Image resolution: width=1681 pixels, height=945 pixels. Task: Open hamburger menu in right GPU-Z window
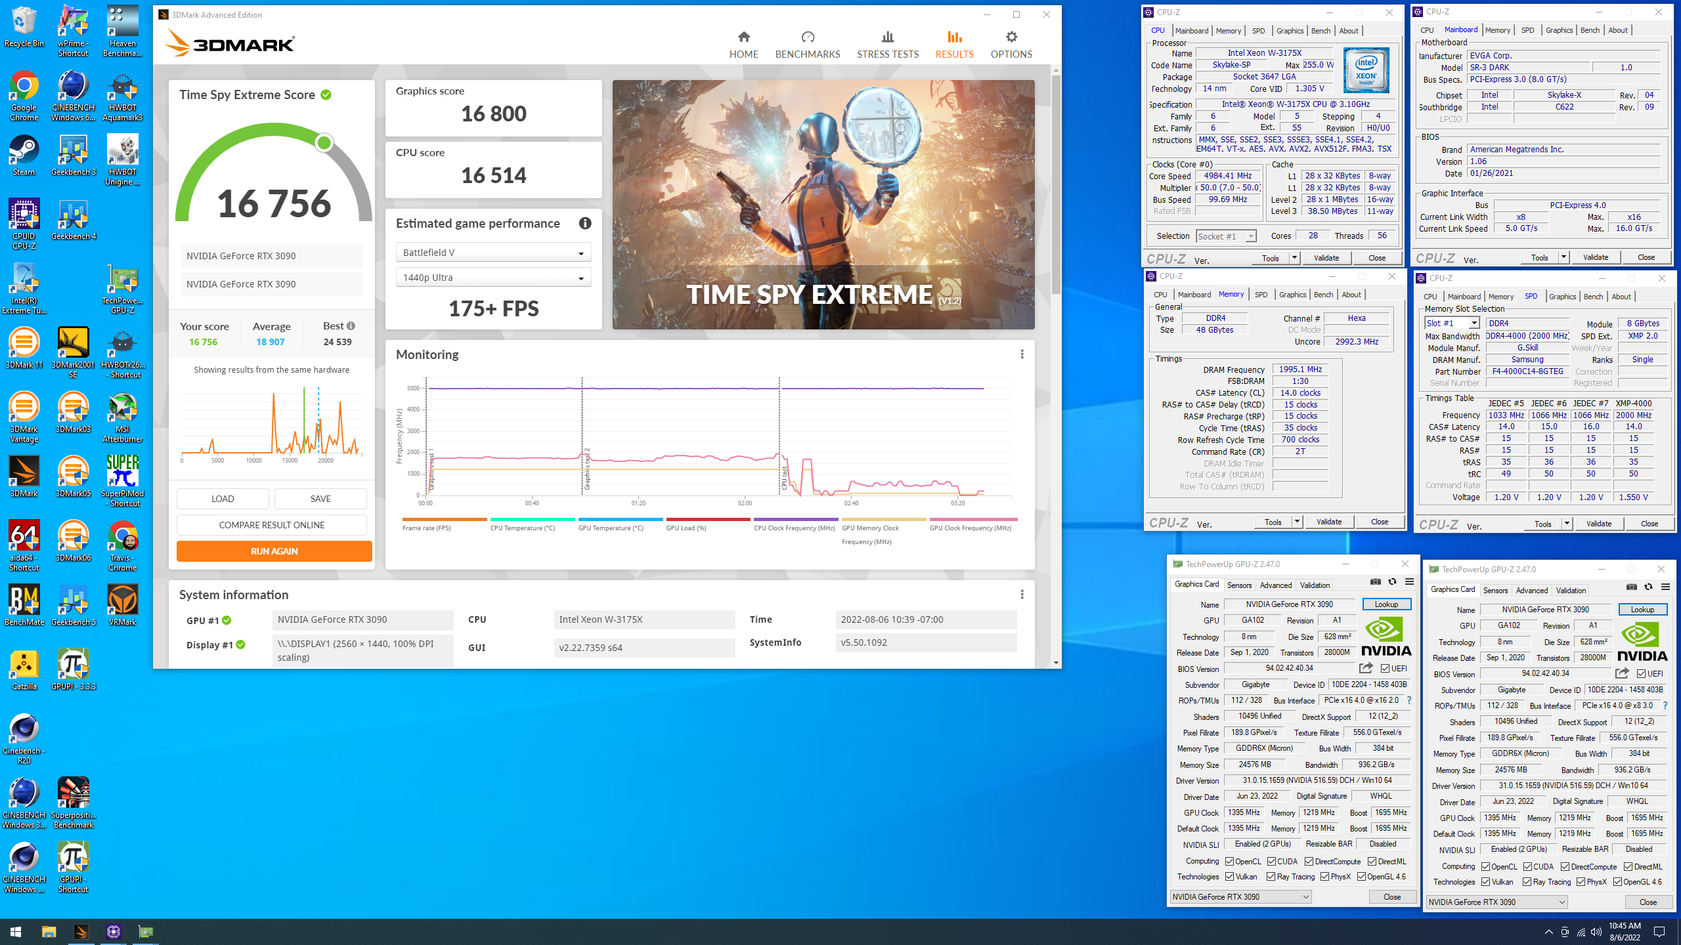pyautogui.click(x=1665, y=587)
